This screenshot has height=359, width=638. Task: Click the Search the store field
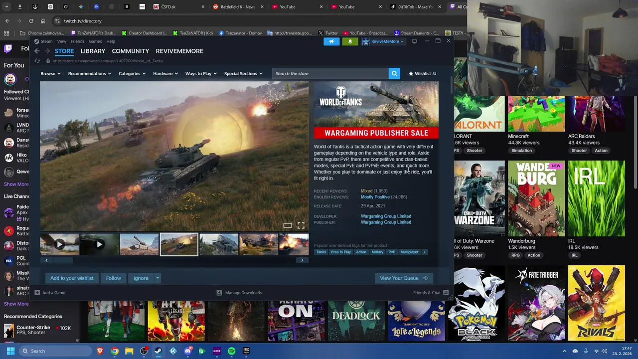coord(330,73)
